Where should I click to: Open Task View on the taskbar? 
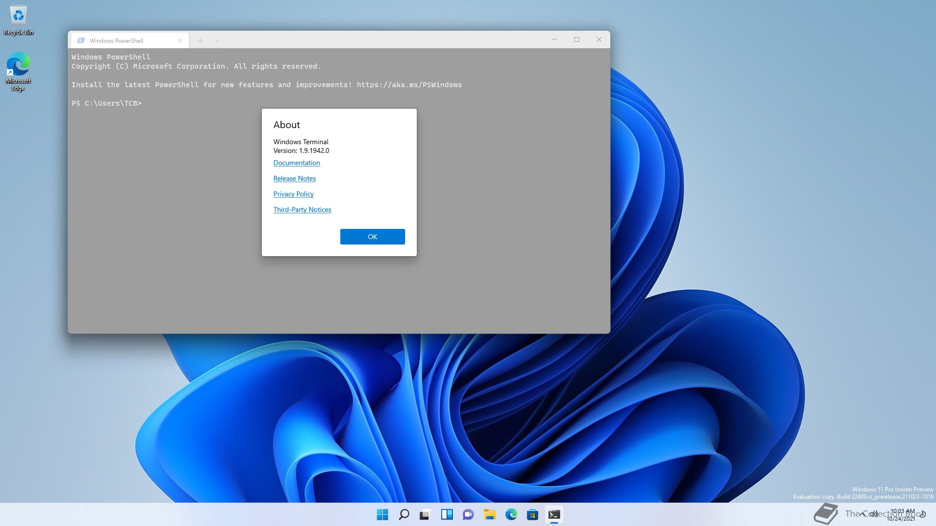point(425,514)
